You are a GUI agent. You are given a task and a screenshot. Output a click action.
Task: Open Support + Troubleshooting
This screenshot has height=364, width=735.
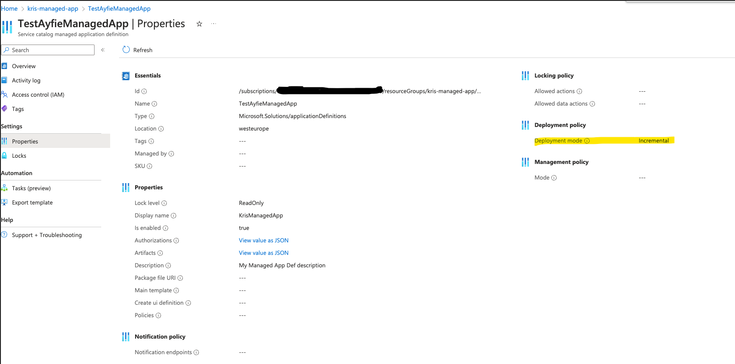click(47, 235)
